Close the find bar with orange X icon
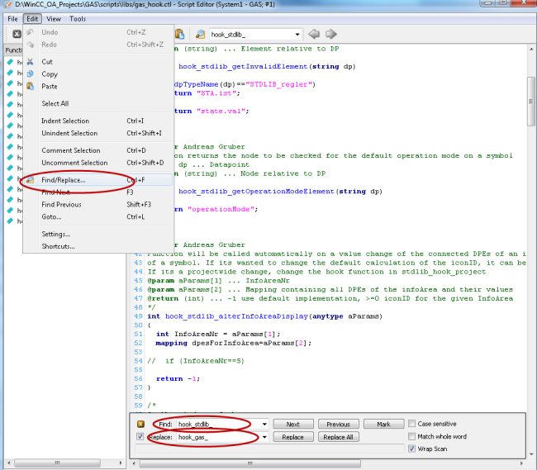The width and height of the screenshot is (537, 470). click(x=140, y=424)
